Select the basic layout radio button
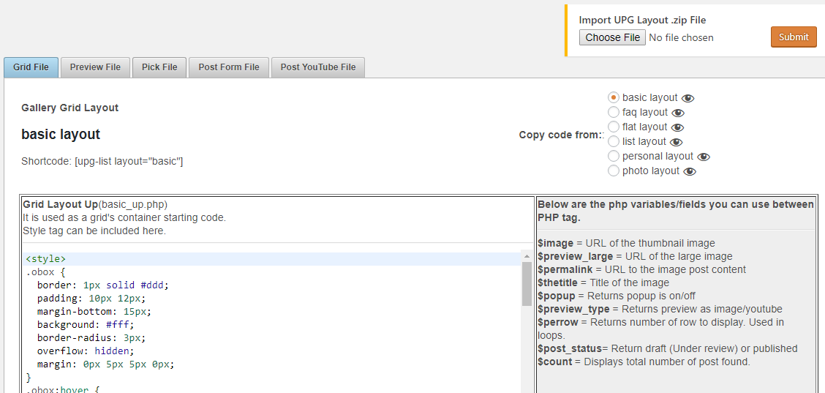The height and width of the screenshot is (393, 825). pyautogui.click(x=614, y=97)
